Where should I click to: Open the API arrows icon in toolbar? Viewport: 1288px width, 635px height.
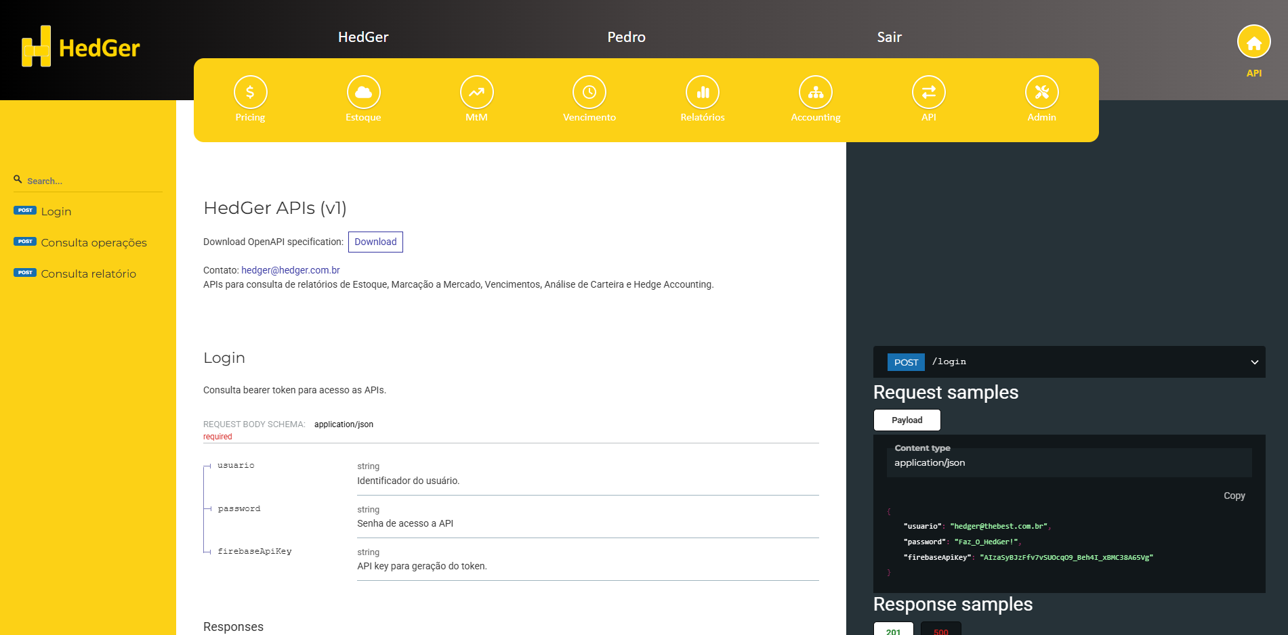pyautogui.click(x=928, y=92)
